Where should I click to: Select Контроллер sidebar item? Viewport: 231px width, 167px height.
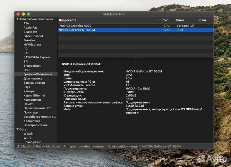point(32,100)
